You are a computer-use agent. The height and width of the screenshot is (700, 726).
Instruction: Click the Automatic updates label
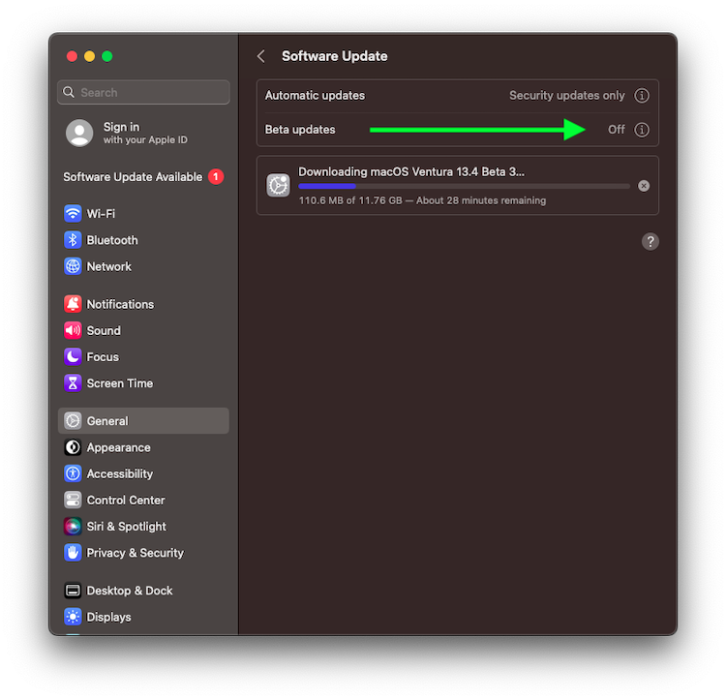315,96
